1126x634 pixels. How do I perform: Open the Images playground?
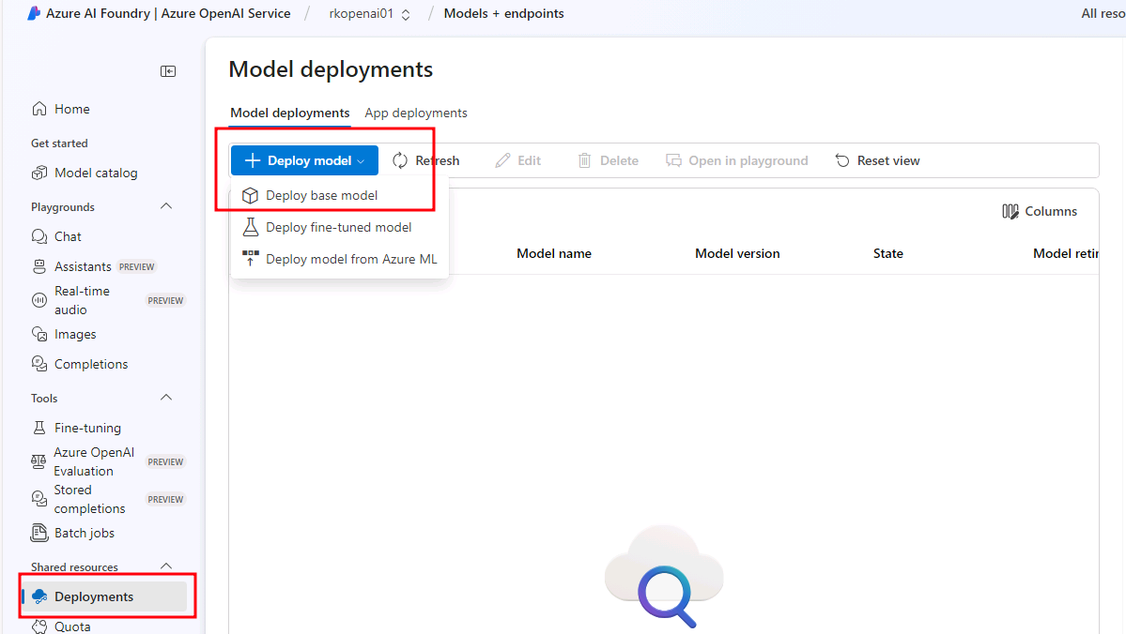point(75,334)
